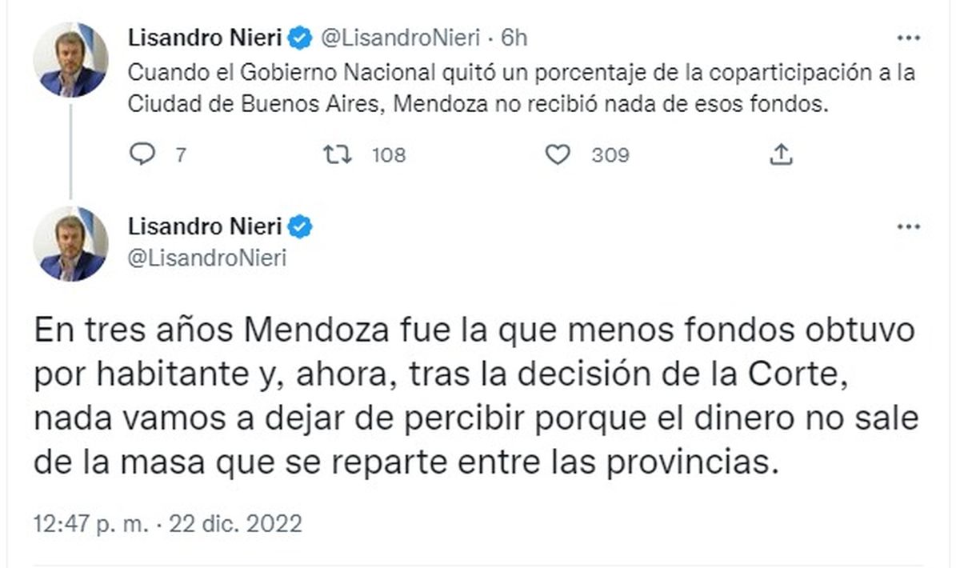Open more options on second tweet
960x568 pixels.
(x=909, y=228)
